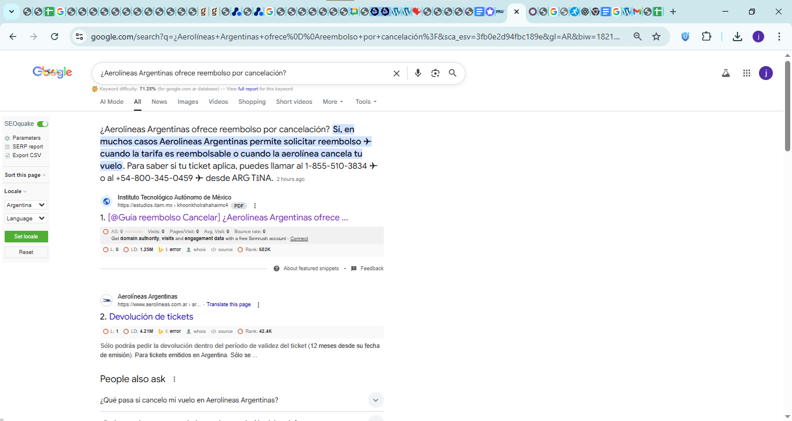Expand 'Qué pasa si cancelo mi vuelo' question
792x421 pixels.
[375, 400]
